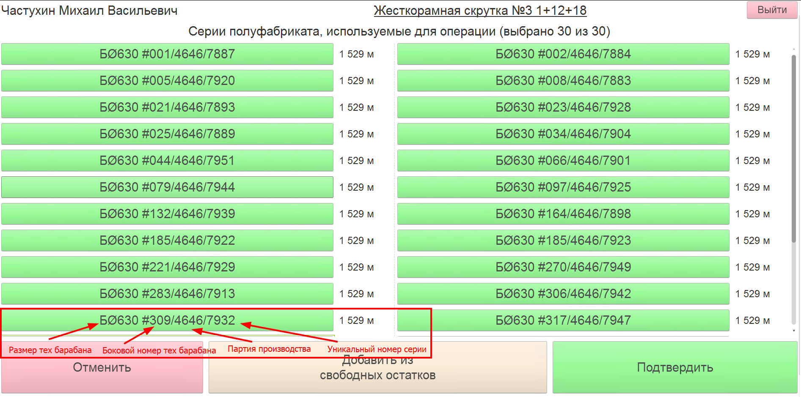Deselect series БØ630 #306/4646/7942
This screenshot has height=397, width=801.
(563, 293)
